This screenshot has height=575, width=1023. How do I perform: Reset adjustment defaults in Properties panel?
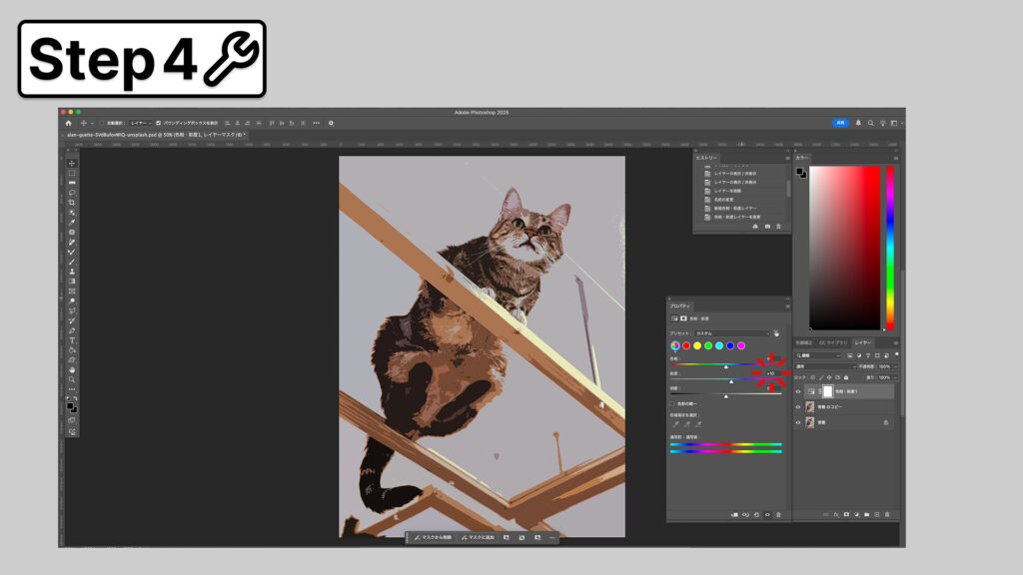757,515
